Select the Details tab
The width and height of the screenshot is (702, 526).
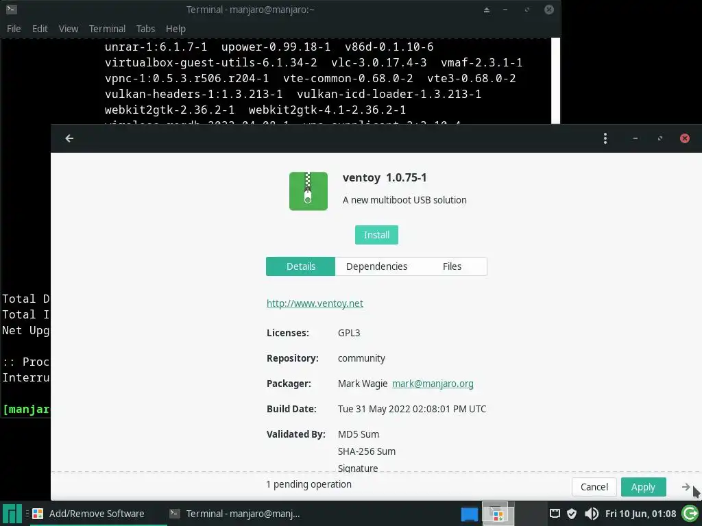[x=300, y=266]
